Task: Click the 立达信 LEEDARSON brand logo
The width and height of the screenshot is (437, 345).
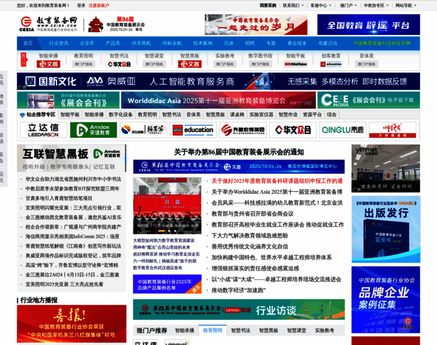Action: point(44,130)
